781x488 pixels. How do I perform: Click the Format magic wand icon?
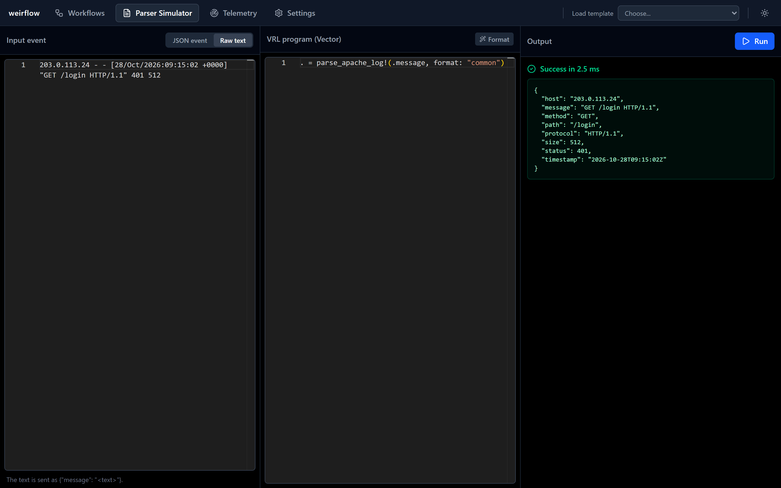[482, 39]
